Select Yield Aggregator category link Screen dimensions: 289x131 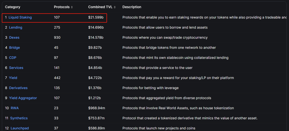pos(23,98)
